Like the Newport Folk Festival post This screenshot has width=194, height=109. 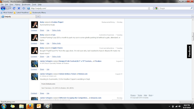(x=48, y=69)
